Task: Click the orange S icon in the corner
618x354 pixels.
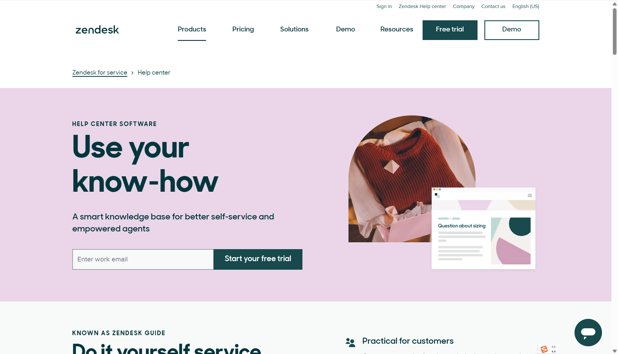Action: pos(544,349)
